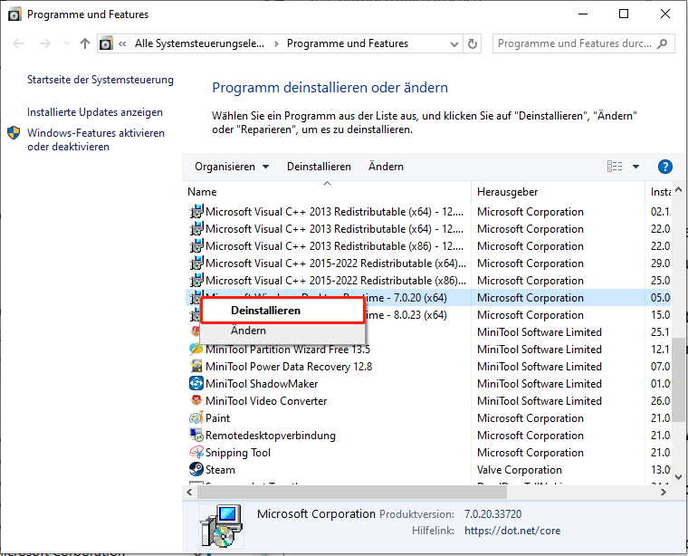Click horizontal scrollbar left arrow
Image resolution: width=688 pixels, height=556 pixels.
[189, 493]
